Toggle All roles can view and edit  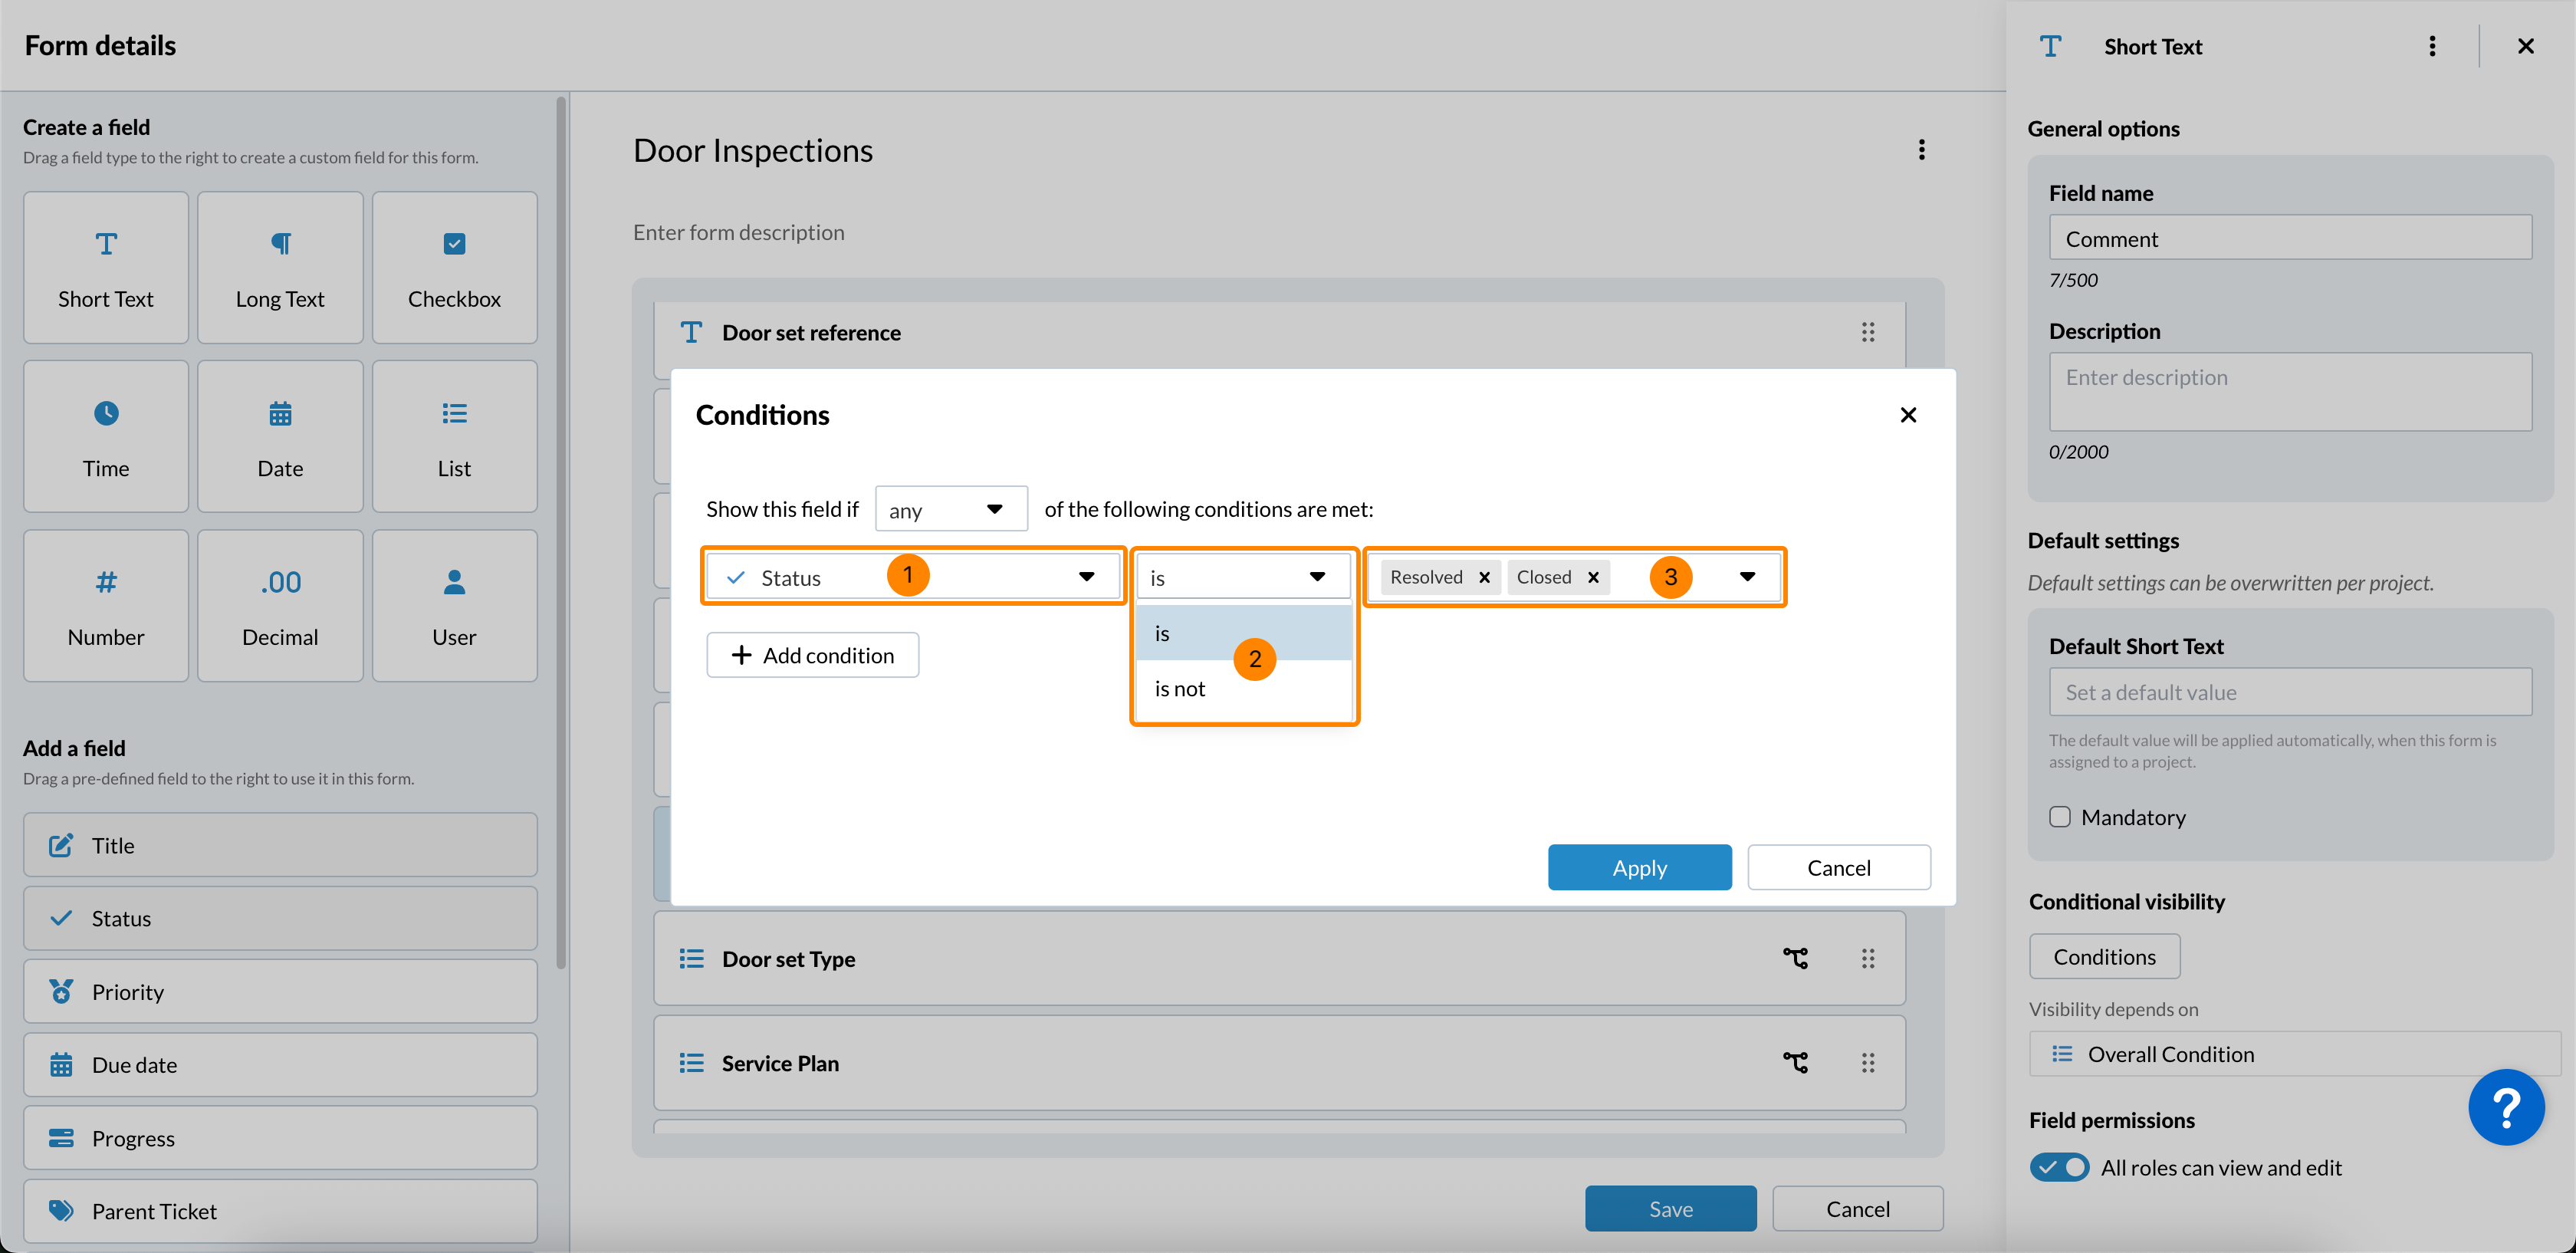[x=2059, y=1167]
